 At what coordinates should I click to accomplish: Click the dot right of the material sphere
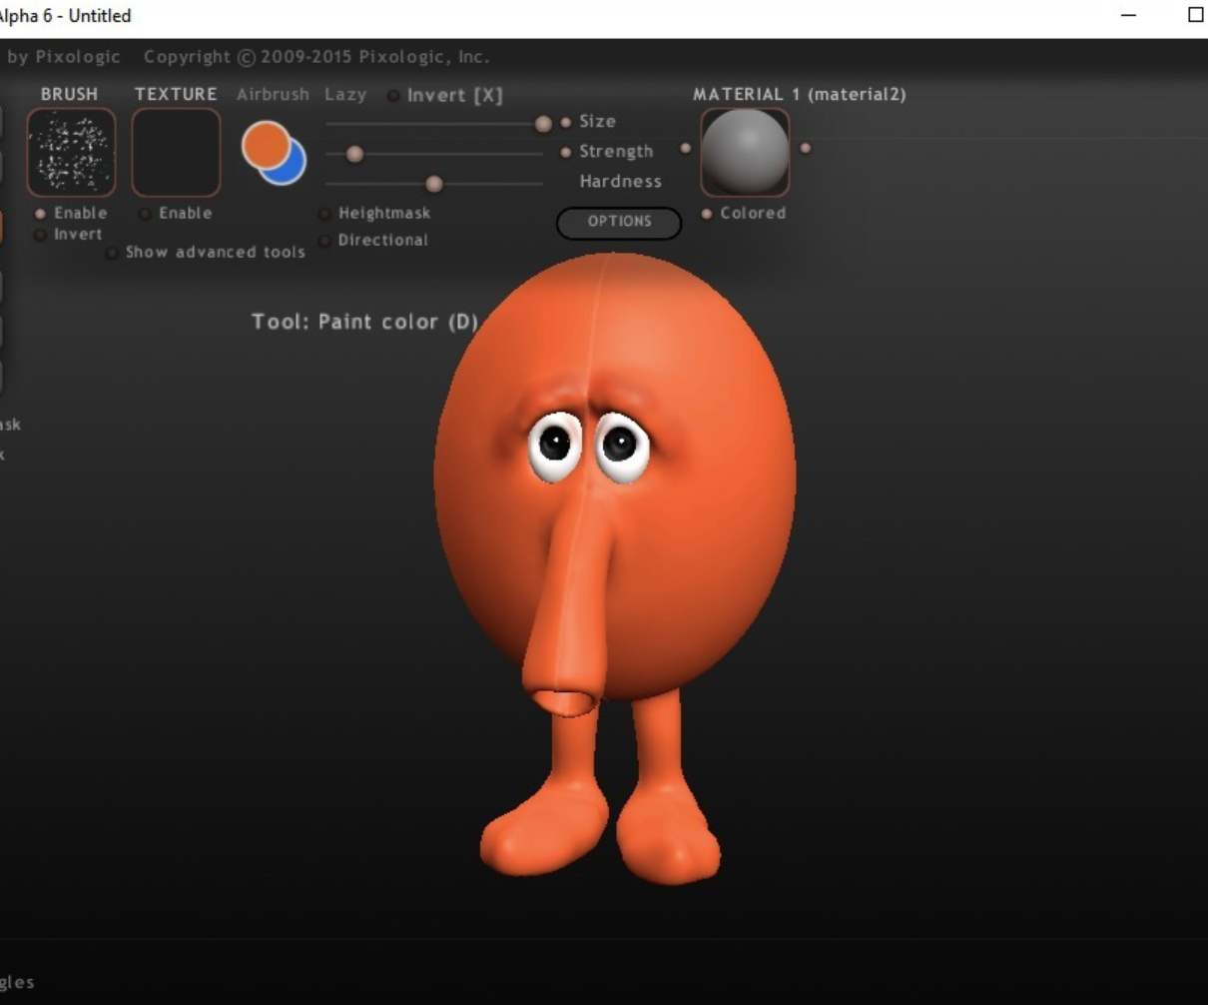(806, 148)
